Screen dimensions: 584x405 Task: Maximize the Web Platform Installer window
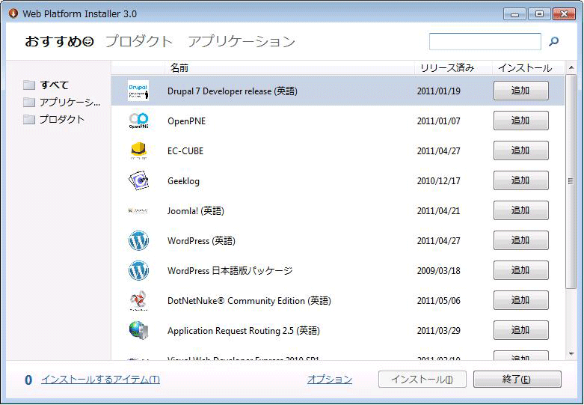pyautogui.click(x=539, y=14)
